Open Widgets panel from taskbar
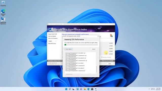162x91 pixels. click(x=77, y=89)
